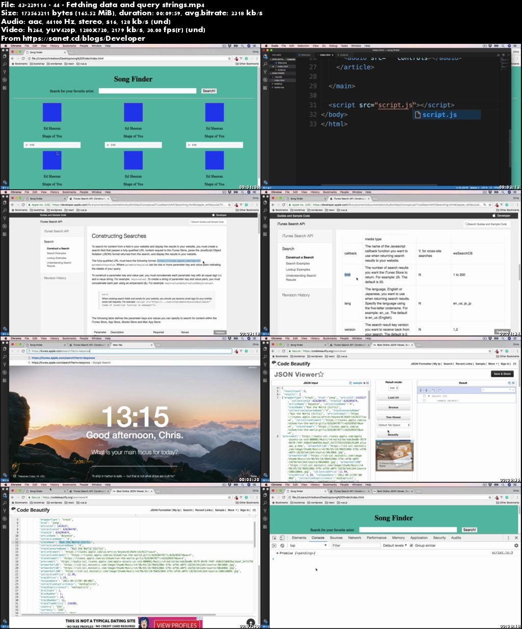Tick the checkbox beside the empty object row
The image size is (522, 629).
coord(424,401)
